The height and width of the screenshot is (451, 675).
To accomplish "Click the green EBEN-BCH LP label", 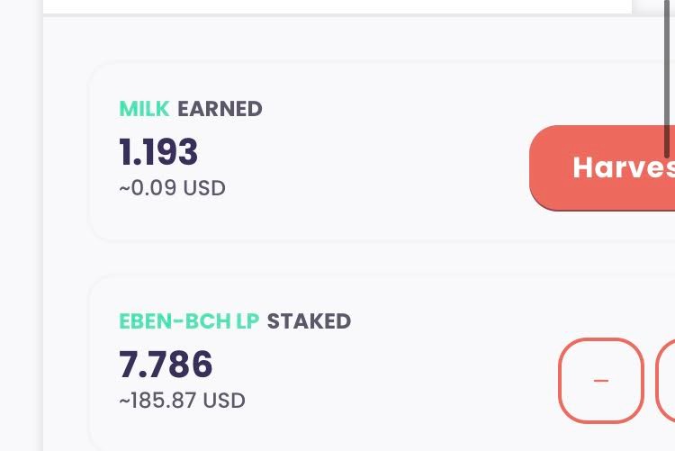I will coord(189,320).
